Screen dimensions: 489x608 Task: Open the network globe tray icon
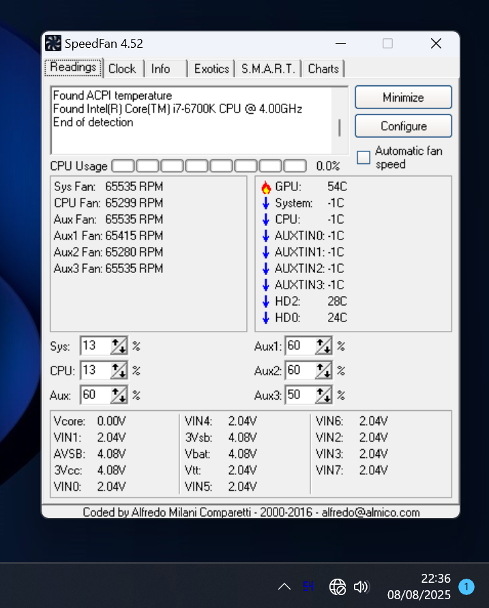tap(338, 587)
